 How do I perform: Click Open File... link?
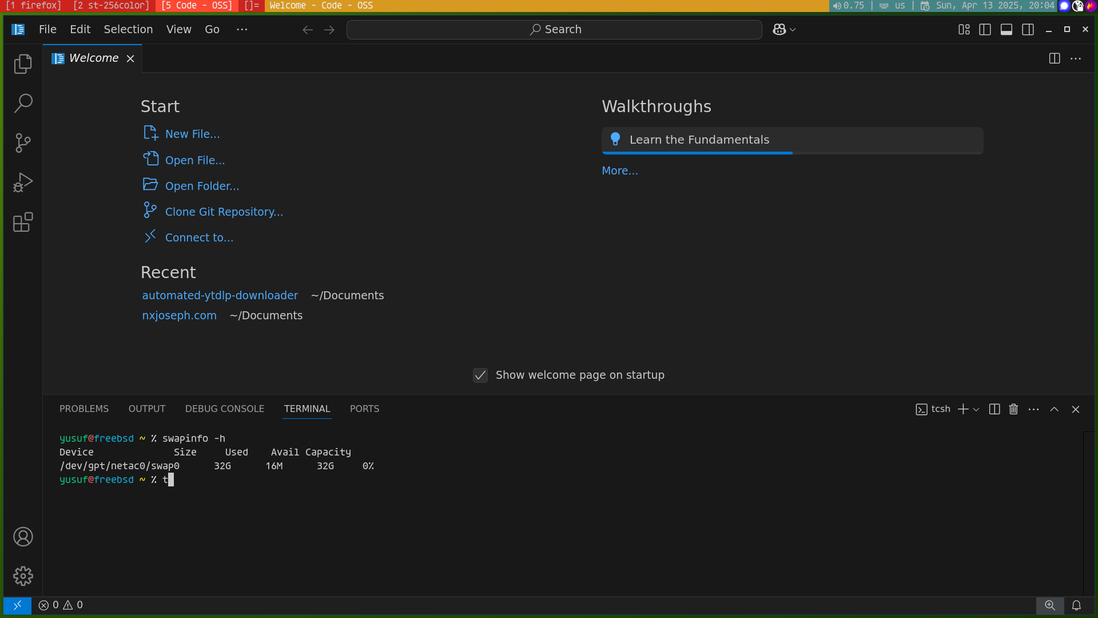click(x=195, y=160)
